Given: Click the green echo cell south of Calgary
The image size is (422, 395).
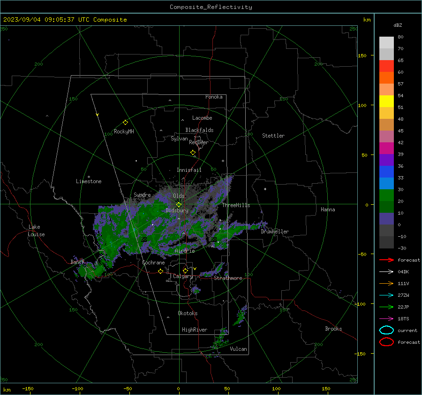Looking at the screenshot, I should pos(196,290).
